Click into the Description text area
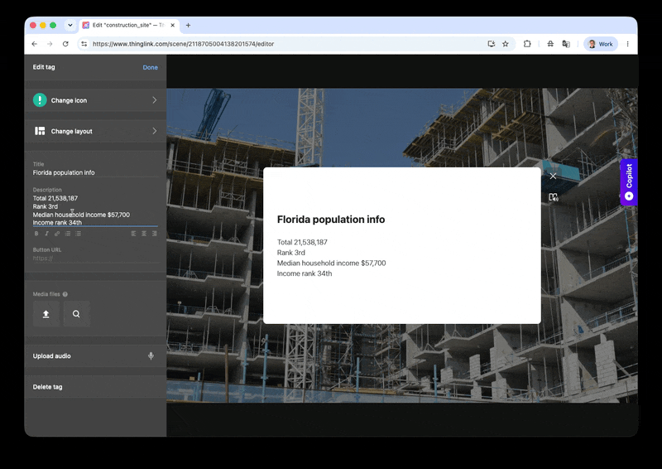Image resolution: width=662 pixels, height=469 pixels. pos(95,210)
